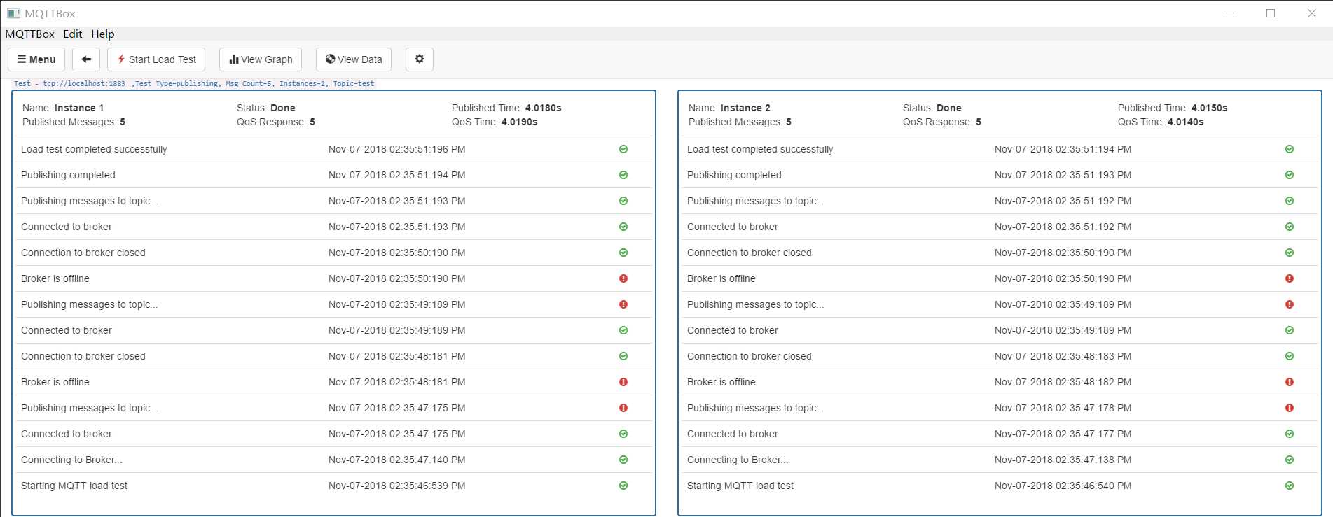The image size is (1333, 517).
Task: Click Instance 2 error icon at 02:35:50:190 Broker is offline
Action: [1290, 278]
